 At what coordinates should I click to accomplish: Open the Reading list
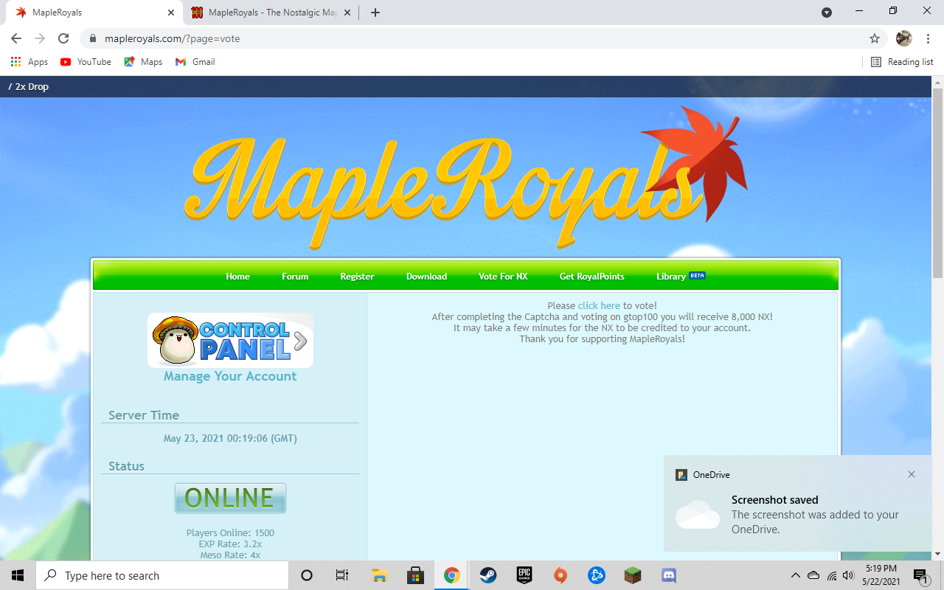pos(902,62)
